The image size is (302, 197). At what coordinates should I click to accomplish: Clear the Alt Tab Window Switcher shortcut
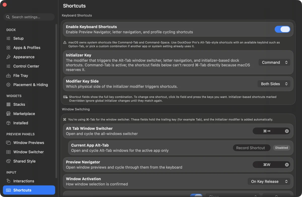(287, 131)
